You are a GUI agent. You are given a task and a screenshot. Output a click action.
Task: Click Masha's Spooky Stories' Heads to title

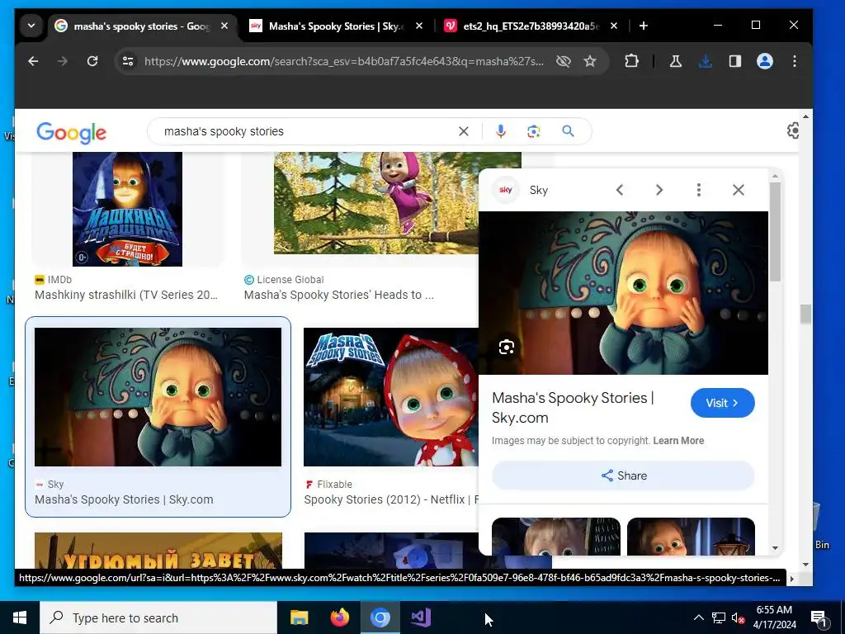tap(339, 295)
